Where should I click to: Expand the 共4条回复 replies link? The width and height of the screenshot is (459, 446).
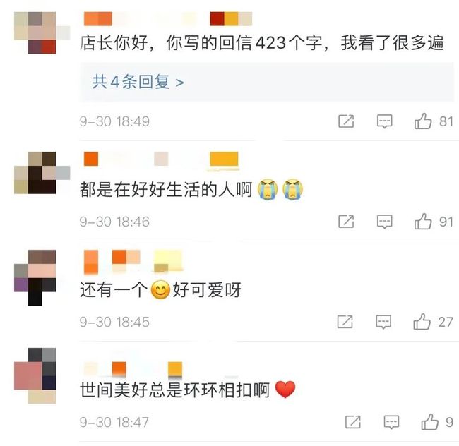(138, 82)
